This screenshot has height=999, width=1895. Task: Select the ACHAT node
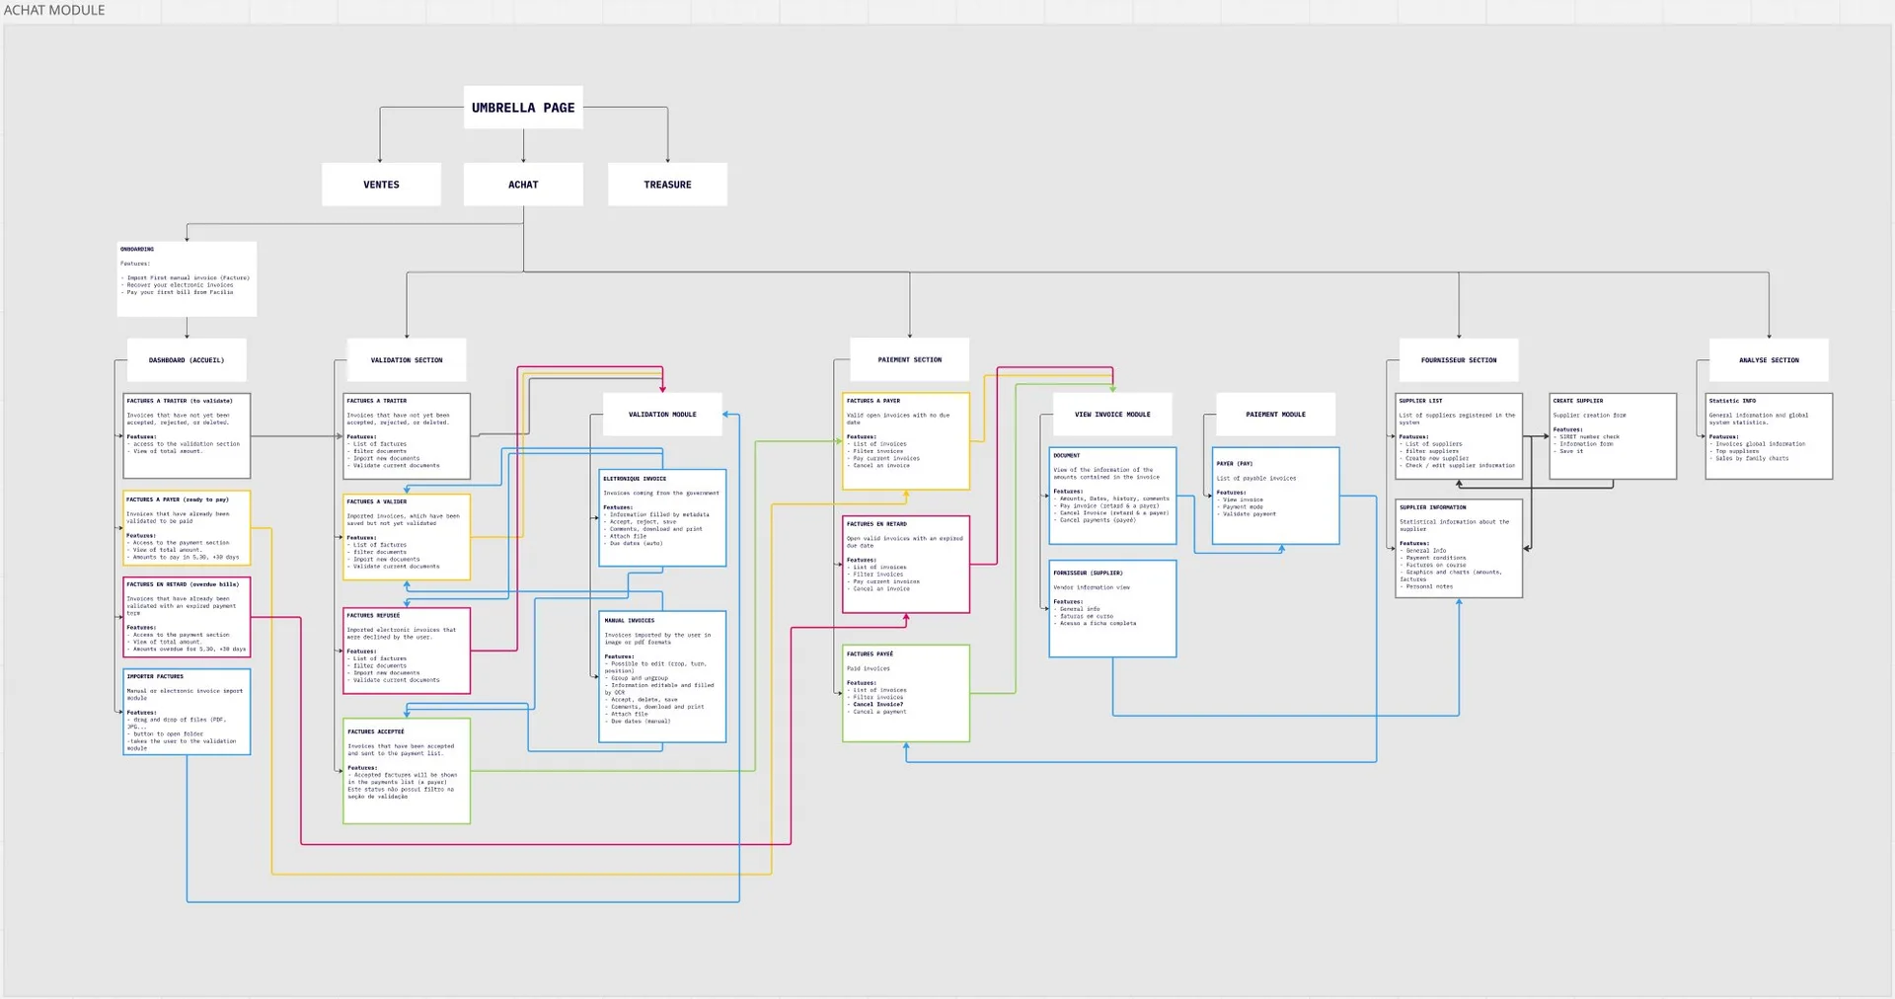523,185
